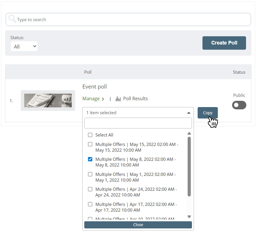256x233 pixels.
Task: Check the May 15, 2022 offer checkbox
Action: (x=90, y=144)
